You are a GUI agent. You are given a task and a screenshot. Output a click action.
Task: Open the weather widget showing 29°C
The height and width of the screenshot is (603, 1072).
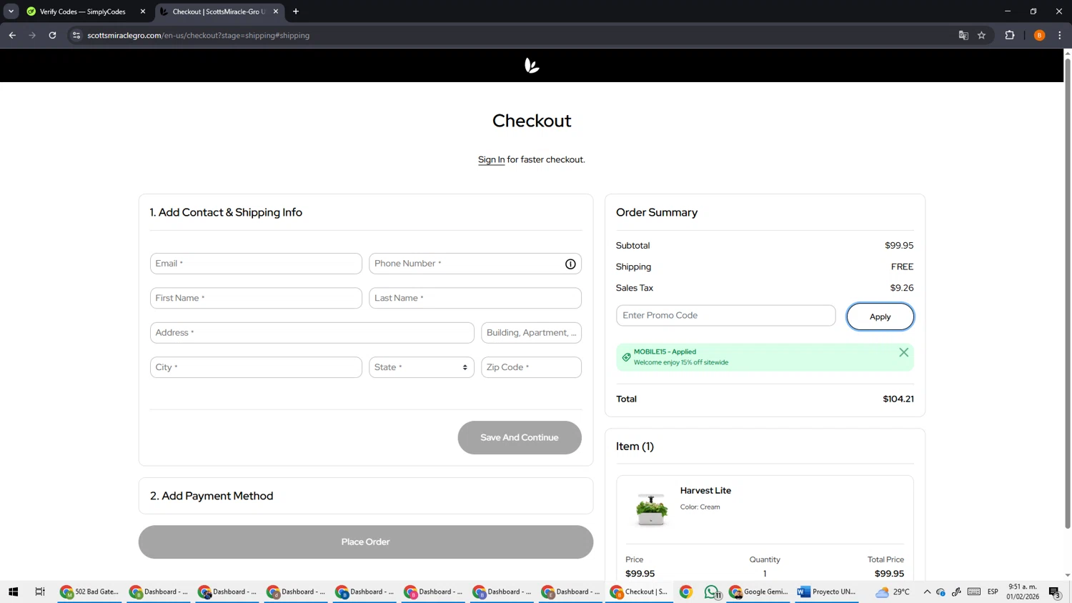coord(893,592)
